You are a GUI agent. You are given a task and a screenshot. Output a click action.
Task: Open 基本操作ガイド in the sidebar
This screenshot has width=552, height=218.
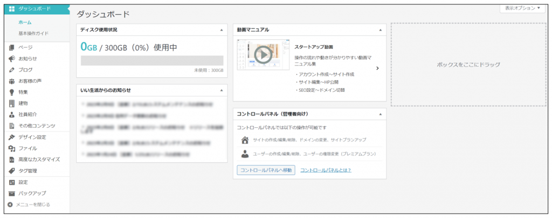(x=33, y=33)
